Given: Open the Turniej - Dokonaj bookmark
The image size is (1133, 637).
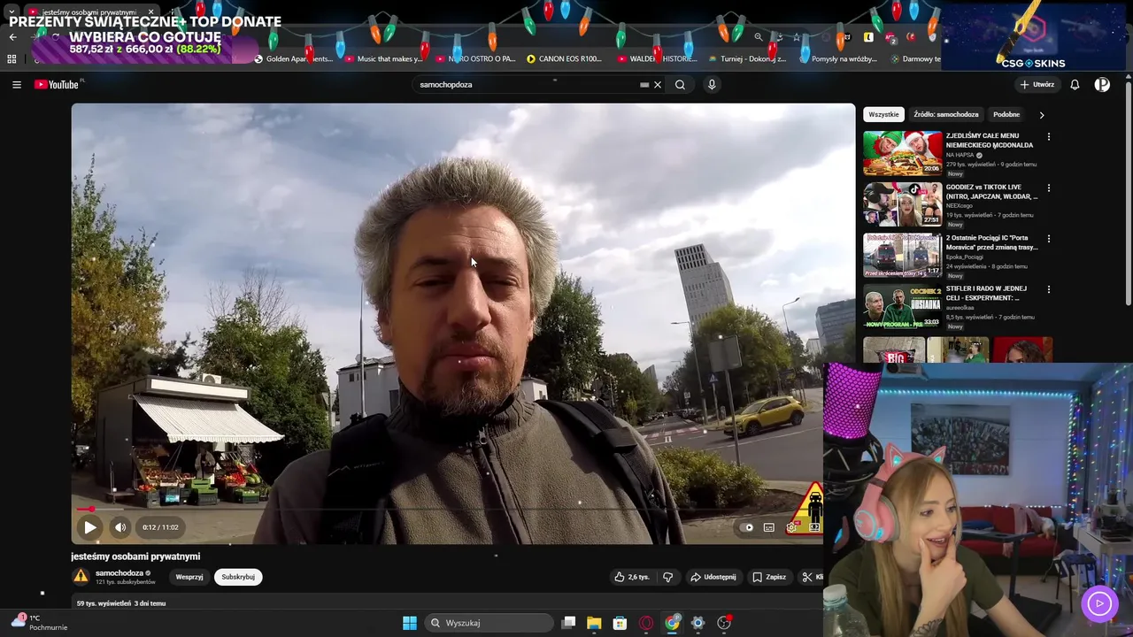Looking at the screenshot, I should [748, 59].
